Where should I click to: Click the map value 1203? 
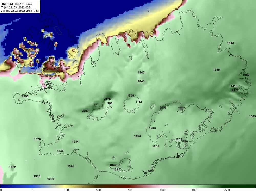(x=152, y=128)
